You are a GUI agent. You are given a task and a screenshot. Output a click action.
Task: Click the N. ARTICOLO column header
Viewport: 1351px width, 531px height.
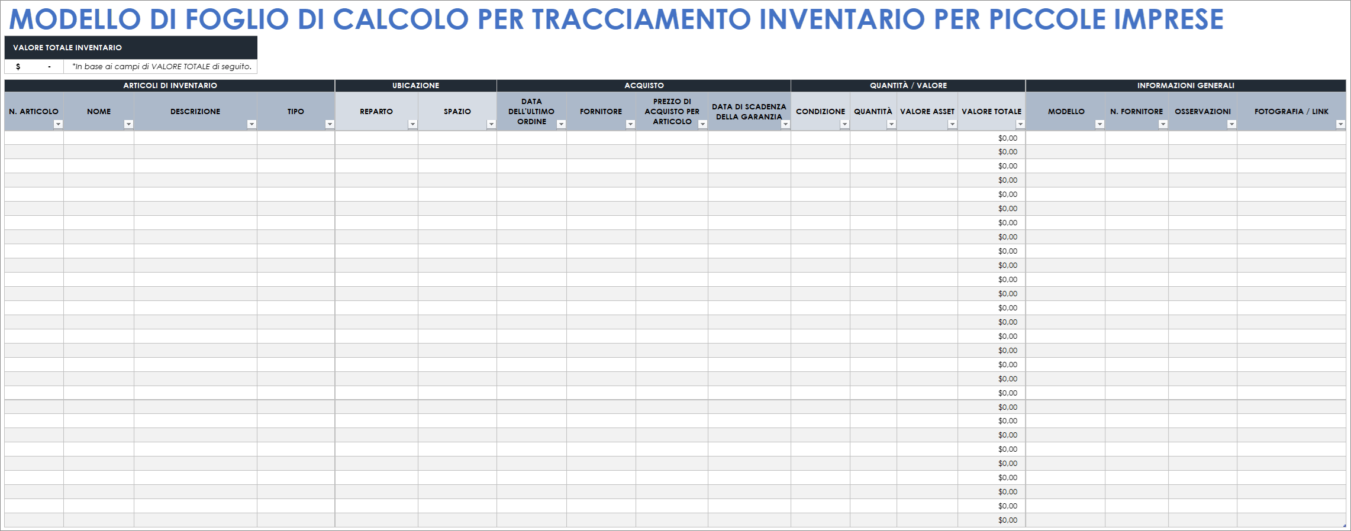tap(34, 111)
